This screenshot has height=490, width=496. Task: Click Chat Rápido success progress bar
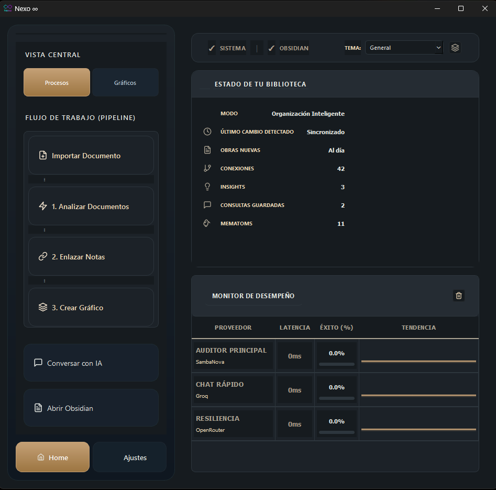click(337, 398)
